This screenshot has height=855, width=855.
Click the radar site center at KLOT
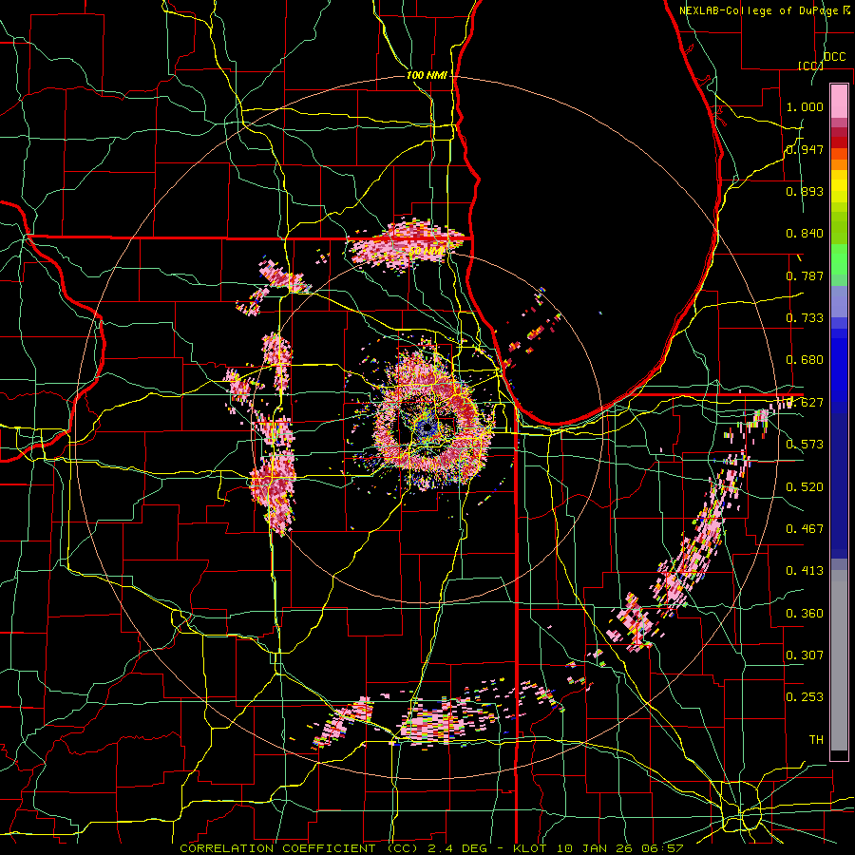click(x=427, y=428)
